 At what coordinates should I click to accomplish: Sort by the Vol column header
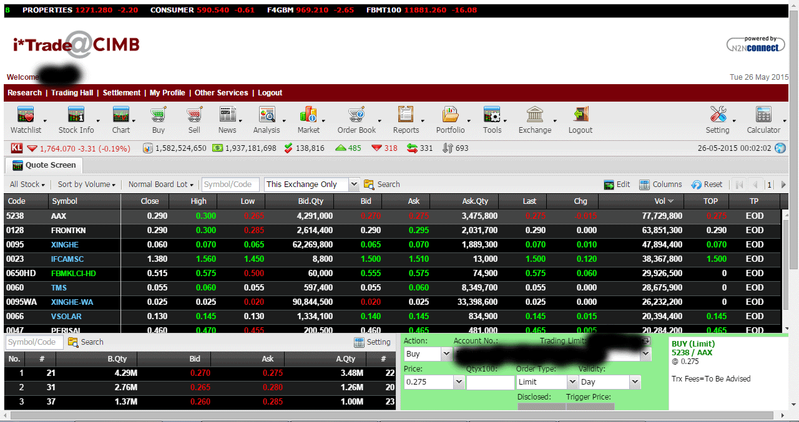pos(641,201)
